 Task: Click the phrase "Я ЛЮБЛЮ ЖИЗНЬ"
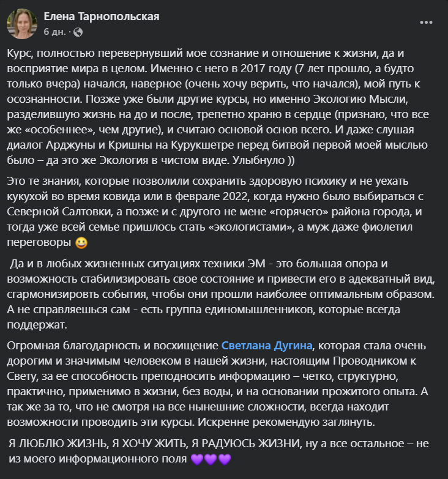click(x=58, y=444)
